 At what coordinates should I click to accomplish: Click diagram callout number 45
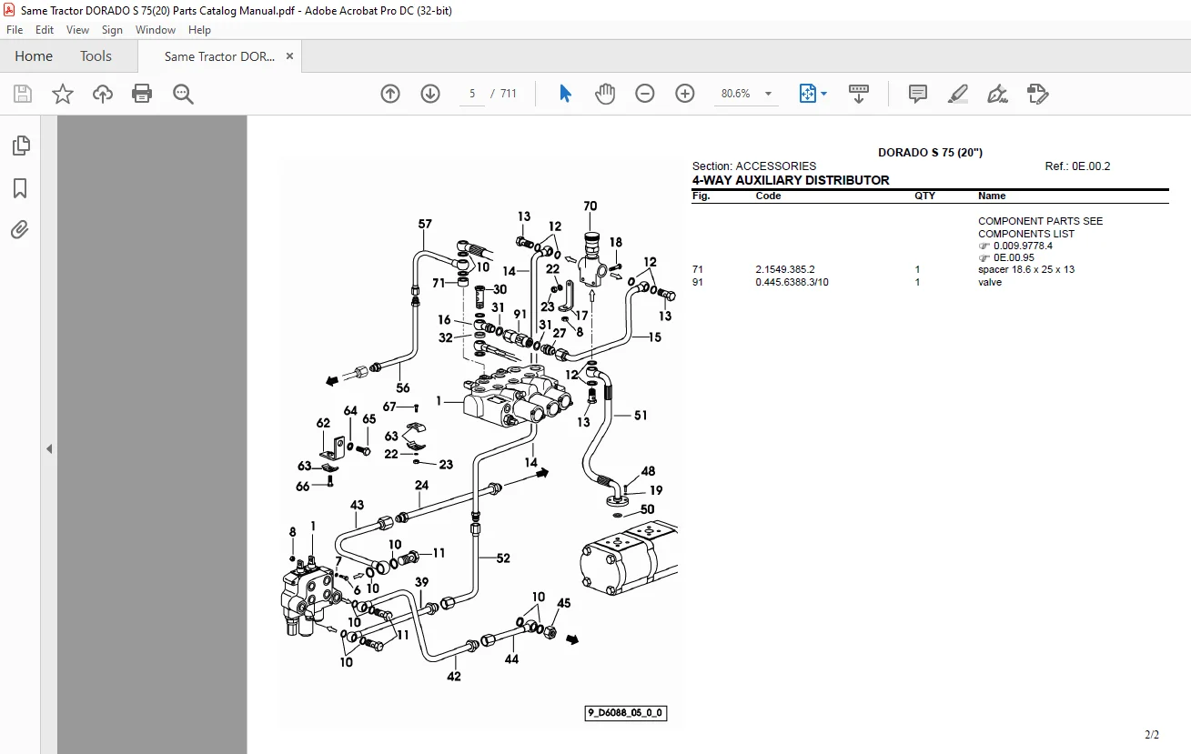(x=563, y=603)
